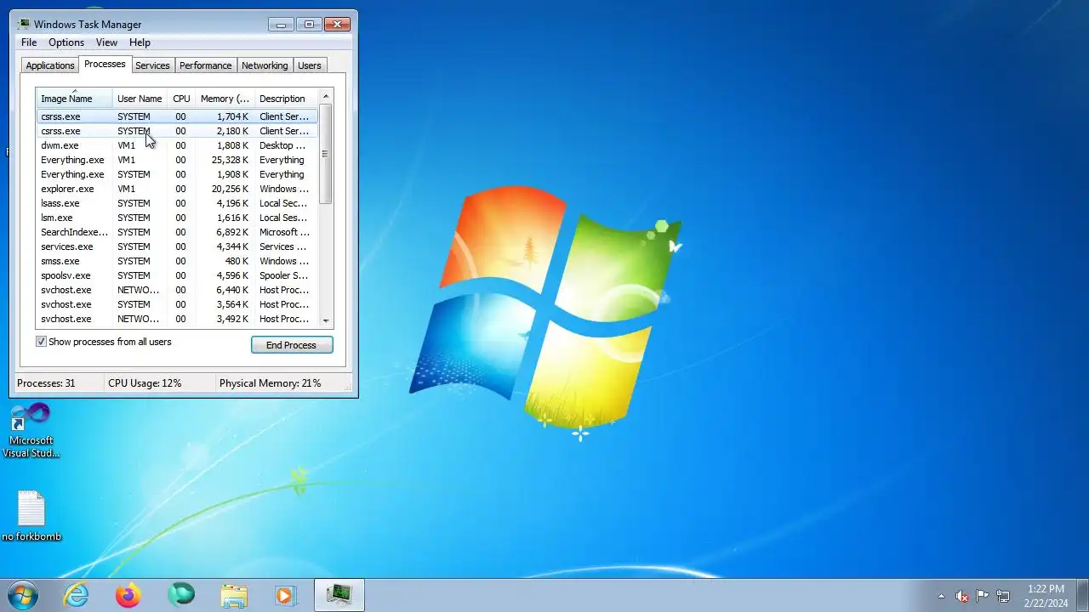Screen dimensions: 1089x612
Task: Click the End Process button
Action: point(292,345)
